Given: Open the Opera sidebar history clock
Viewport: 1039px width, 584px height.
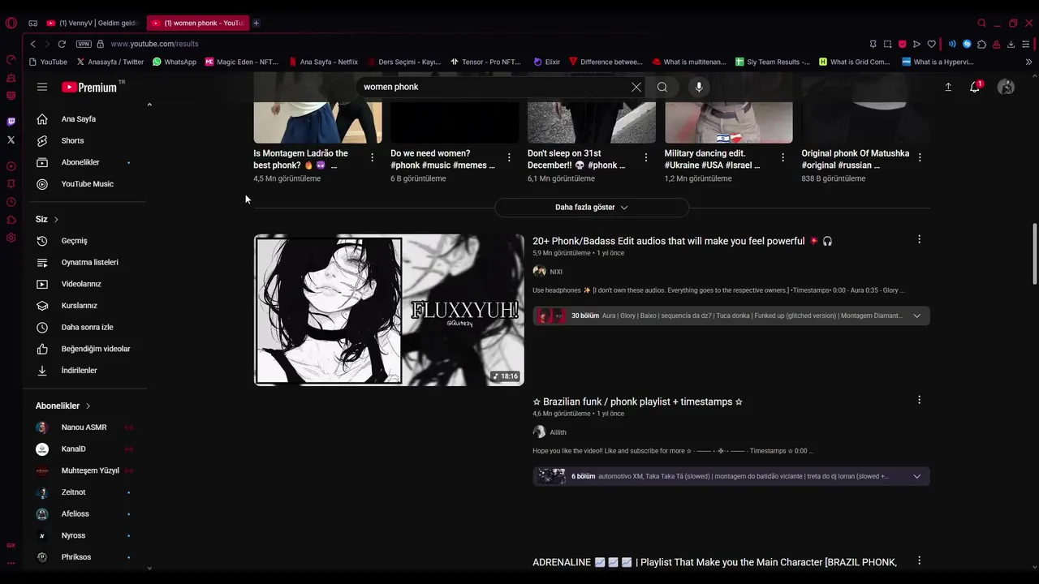Looking at the screenshot, I should point(11,202).
